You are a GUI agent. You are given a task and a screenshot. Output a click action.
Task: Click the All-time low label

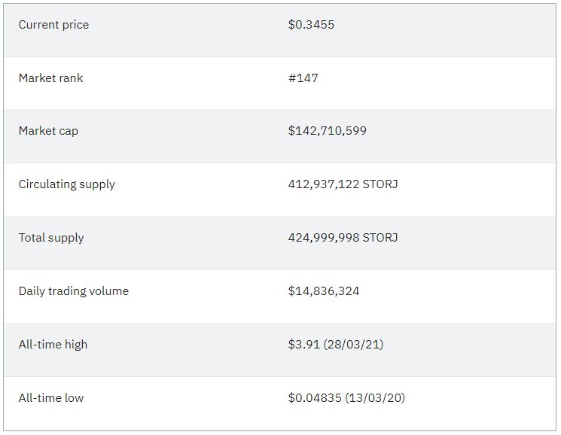pyautogui.click(x=51, y=398)
